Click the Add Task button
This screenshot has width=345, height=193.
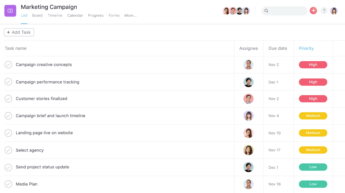[x=19, y=32]
